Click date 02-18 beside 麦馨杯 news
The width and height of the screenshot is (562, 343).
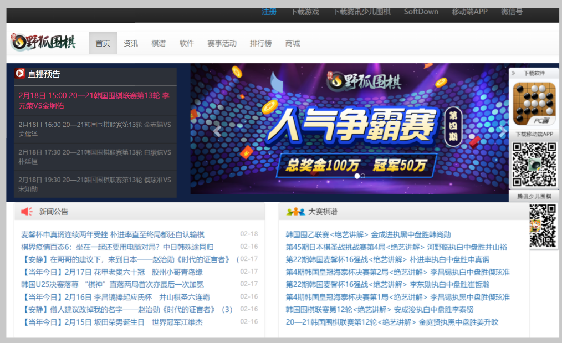(249, 234)
